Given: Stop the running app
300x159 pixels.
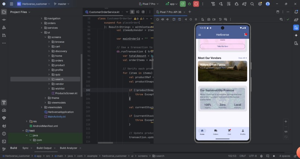Looking at the screenshot, I should (196, 4).
